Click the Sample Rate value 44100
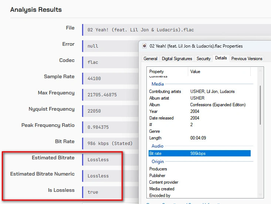This screenshot has width=271, height=204. click(94, 79)
